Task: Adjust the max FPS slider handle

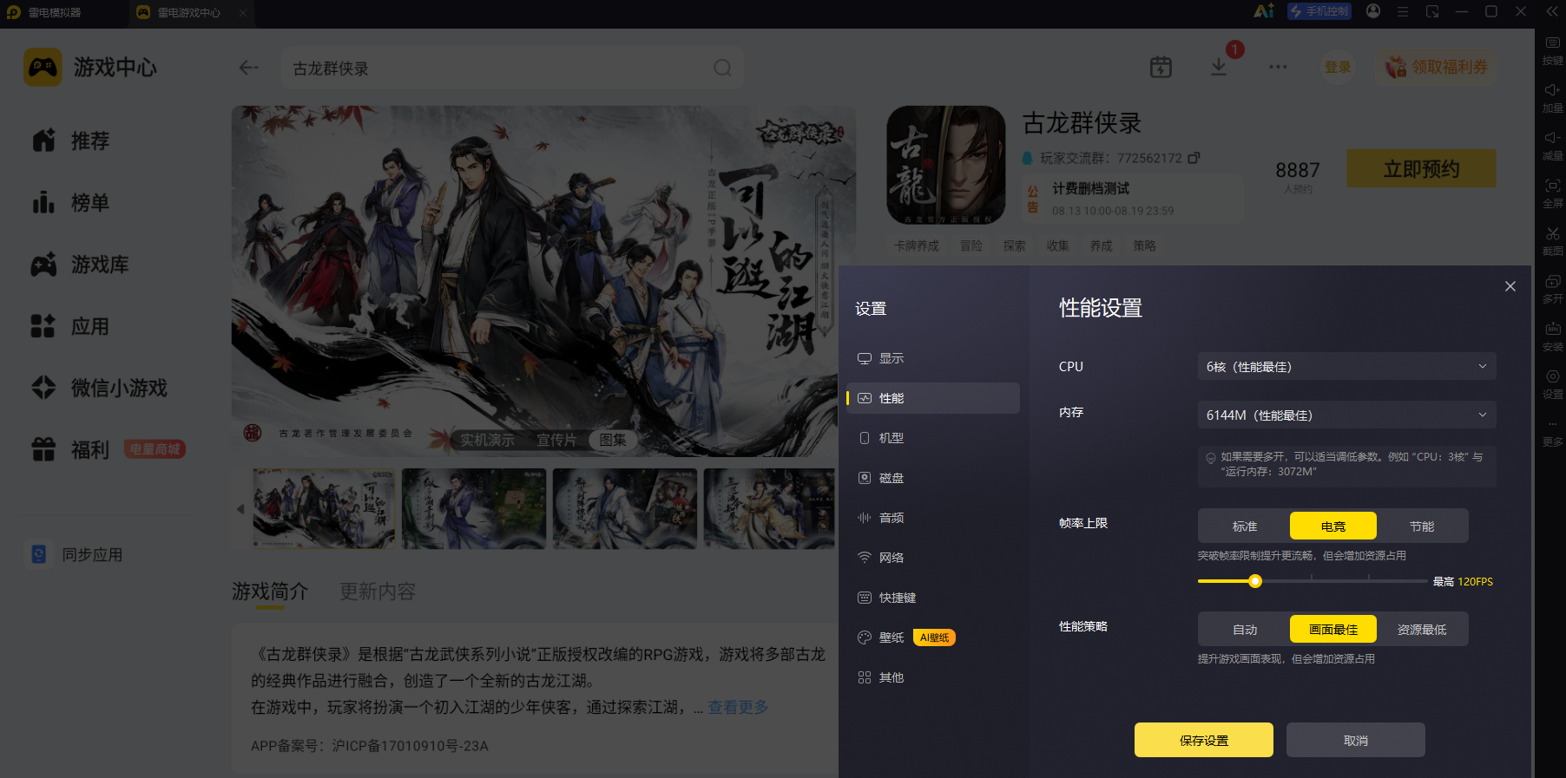Action: (1255, 581)
